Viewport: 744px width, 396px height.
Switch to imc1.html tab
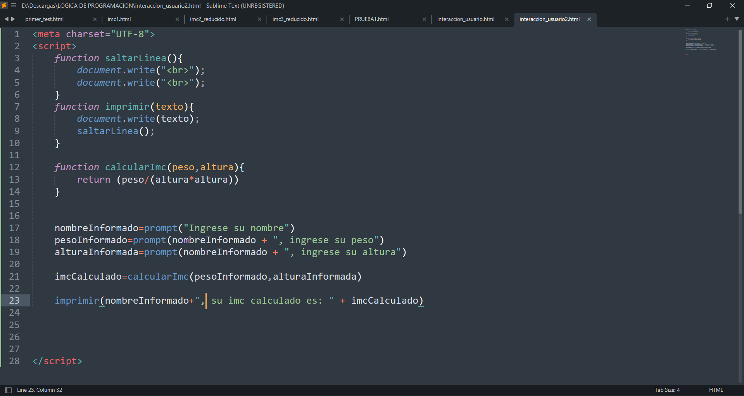coord(119,19)
